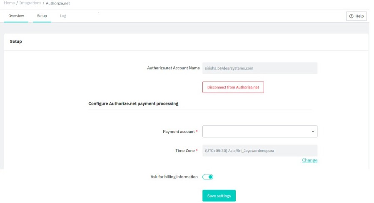Image resolution: width=374 pixels, height=203 pixels.
Task: Click Disconnect from Authorize.net button
Action: coord(233,87)
